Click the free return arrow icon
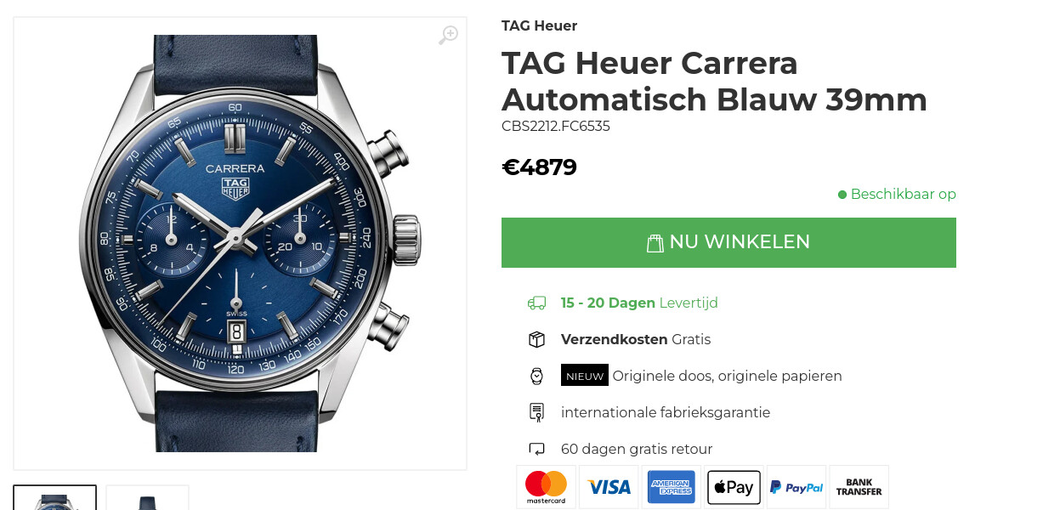1043x510 pixels. click(536, 449)
